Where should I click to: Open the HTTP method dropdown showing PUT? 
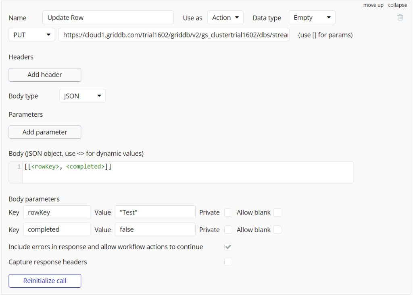tap(31, 35)
